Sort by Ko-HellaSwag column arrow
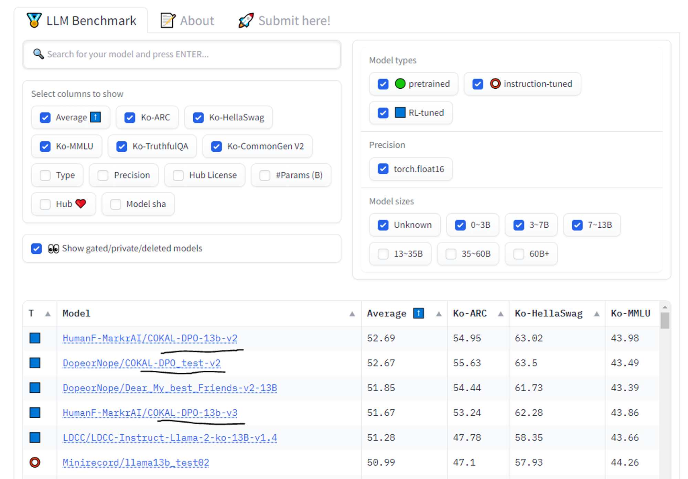The height and width of the screenshot is (479, 688). (x=597, y=314)
